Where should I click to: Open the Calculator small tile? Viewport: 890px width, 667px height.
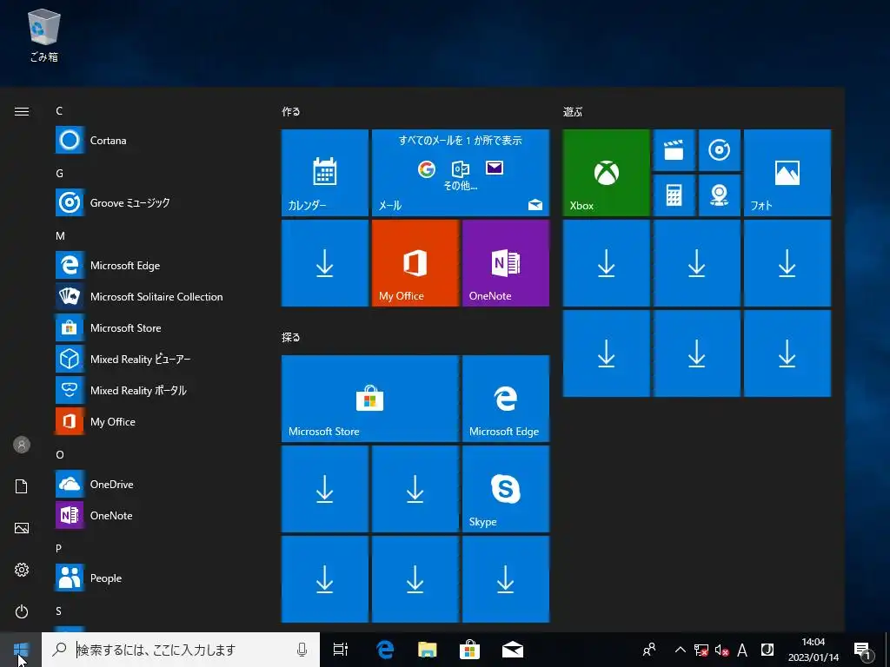pyautogui.click(x=674, y=195)
